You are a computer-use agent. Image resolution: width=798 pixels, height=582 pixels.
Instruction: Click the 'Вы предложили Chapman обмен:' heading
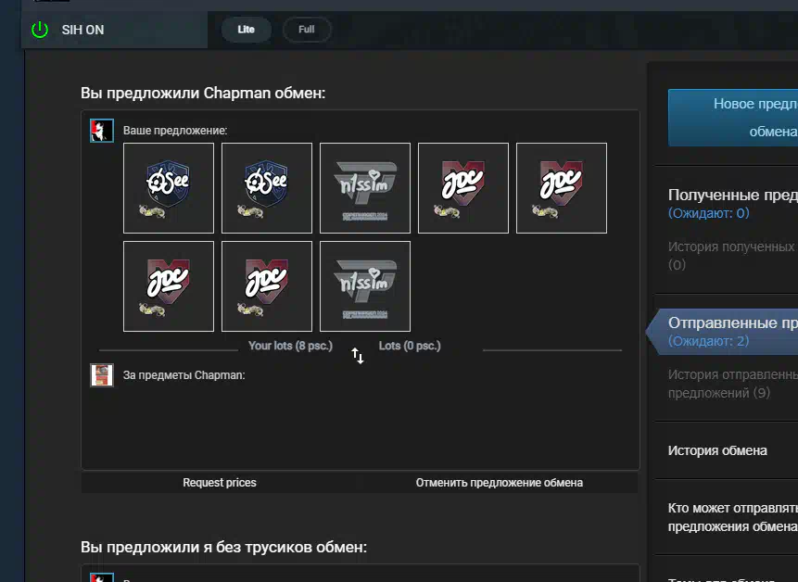203,93
